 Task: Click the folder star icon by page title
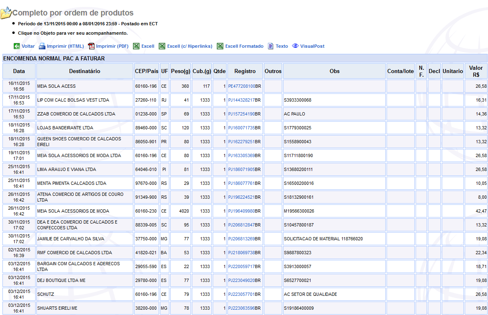pyautogui.click(x=6, y=13)
